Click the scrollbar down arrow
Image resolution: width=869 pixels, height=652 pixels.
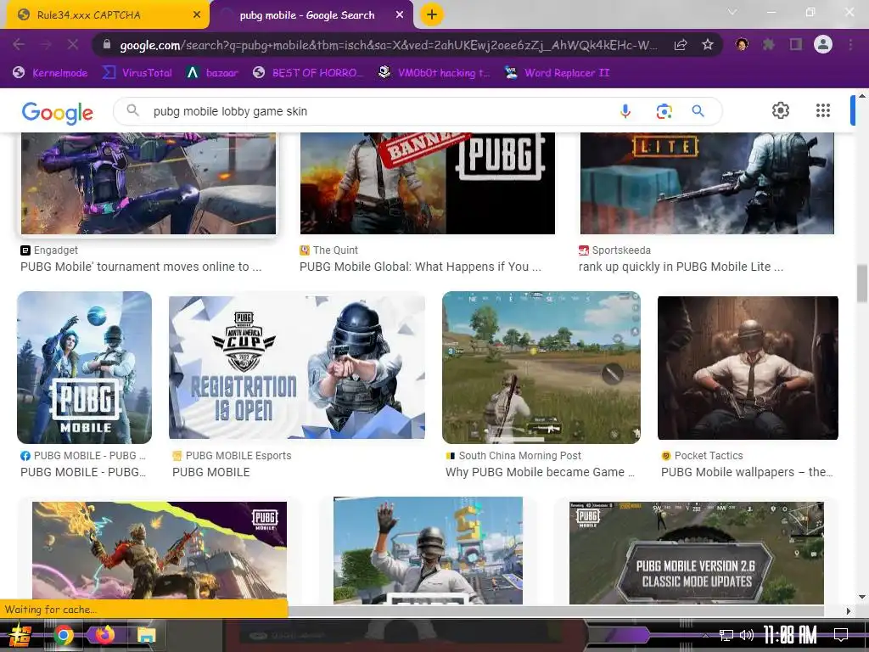(x=862, y=597)
